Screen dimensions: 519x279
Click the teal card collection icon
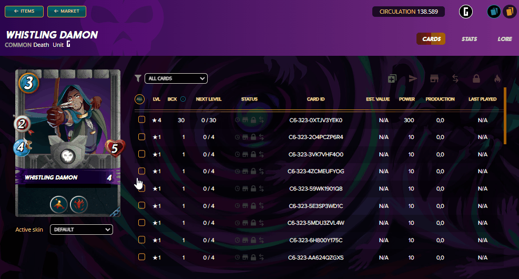[x=494, y=12]
